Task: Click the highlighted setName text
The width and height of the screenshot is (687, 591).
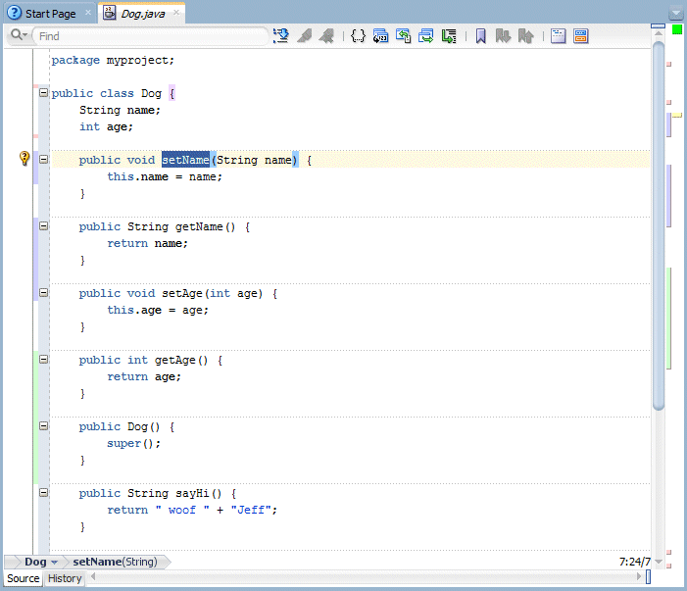Action: click(186, 160)
